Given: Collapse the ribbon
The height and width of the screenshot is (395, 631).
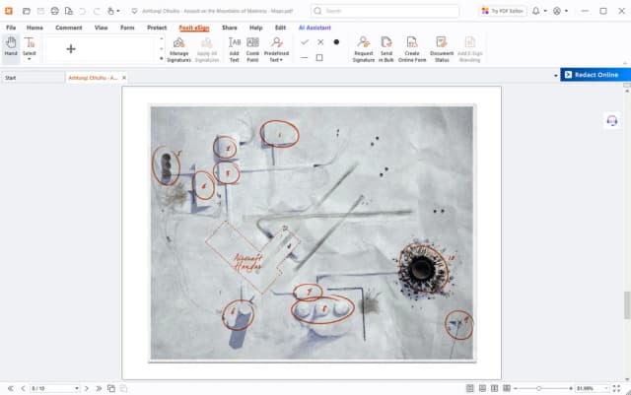Looking at the screenshot, I should 625,63.
